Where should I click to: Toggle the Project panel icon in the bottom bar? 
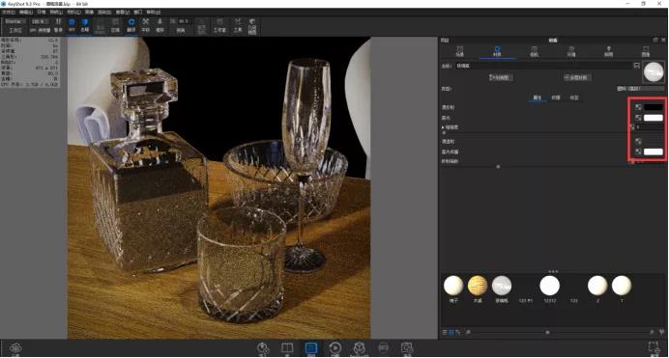(x=311, y=348)
